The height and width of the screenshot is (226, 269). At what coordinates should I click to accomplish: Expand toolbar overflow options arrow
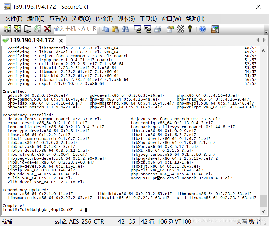[266, 32]
